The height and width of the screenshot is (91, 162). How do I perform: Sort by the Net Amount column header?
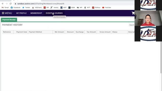point(59,32)
